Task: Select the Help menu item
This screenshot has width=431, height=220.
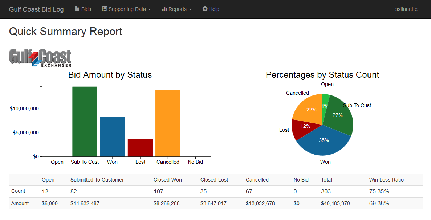Action: [x=211, y=9]
